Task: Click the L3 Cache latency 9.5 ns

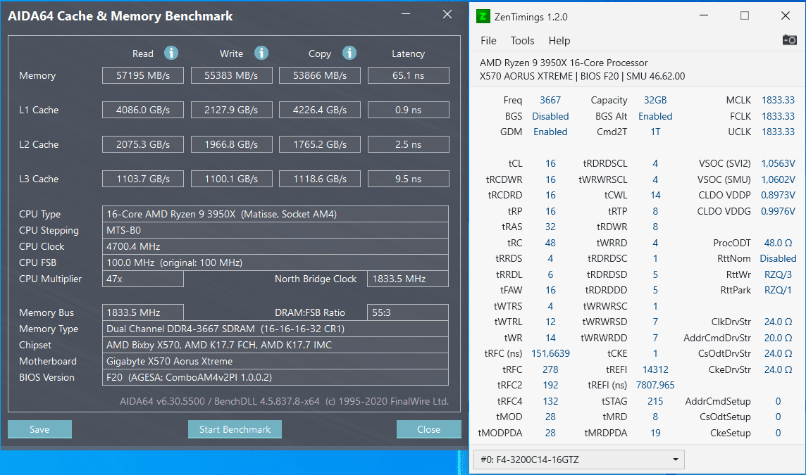Action: pyautogui.click(x=408, y=179)
